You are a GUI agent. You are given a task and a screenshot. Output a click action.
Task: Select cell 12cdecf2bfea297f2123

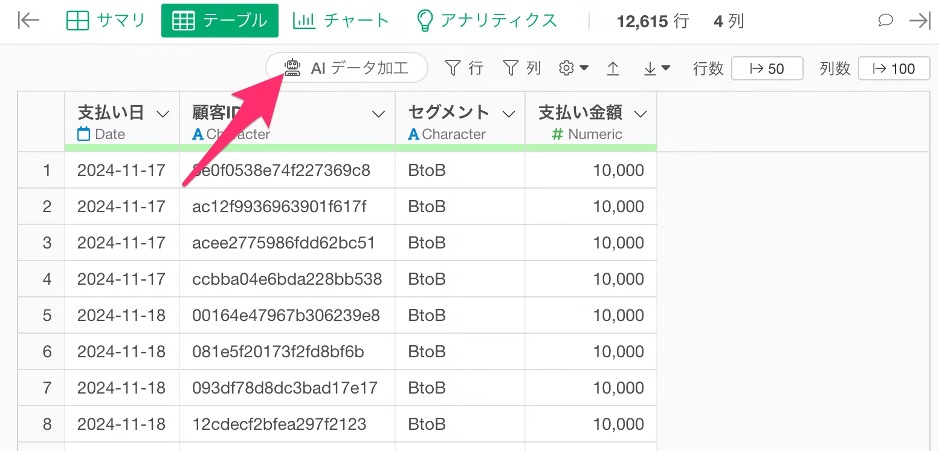tap(287, 424)
